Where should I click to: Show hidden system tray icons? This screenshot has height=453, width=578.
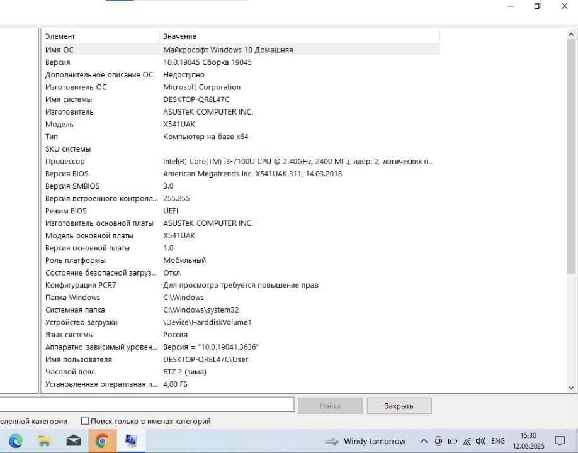tap(424, 441)
